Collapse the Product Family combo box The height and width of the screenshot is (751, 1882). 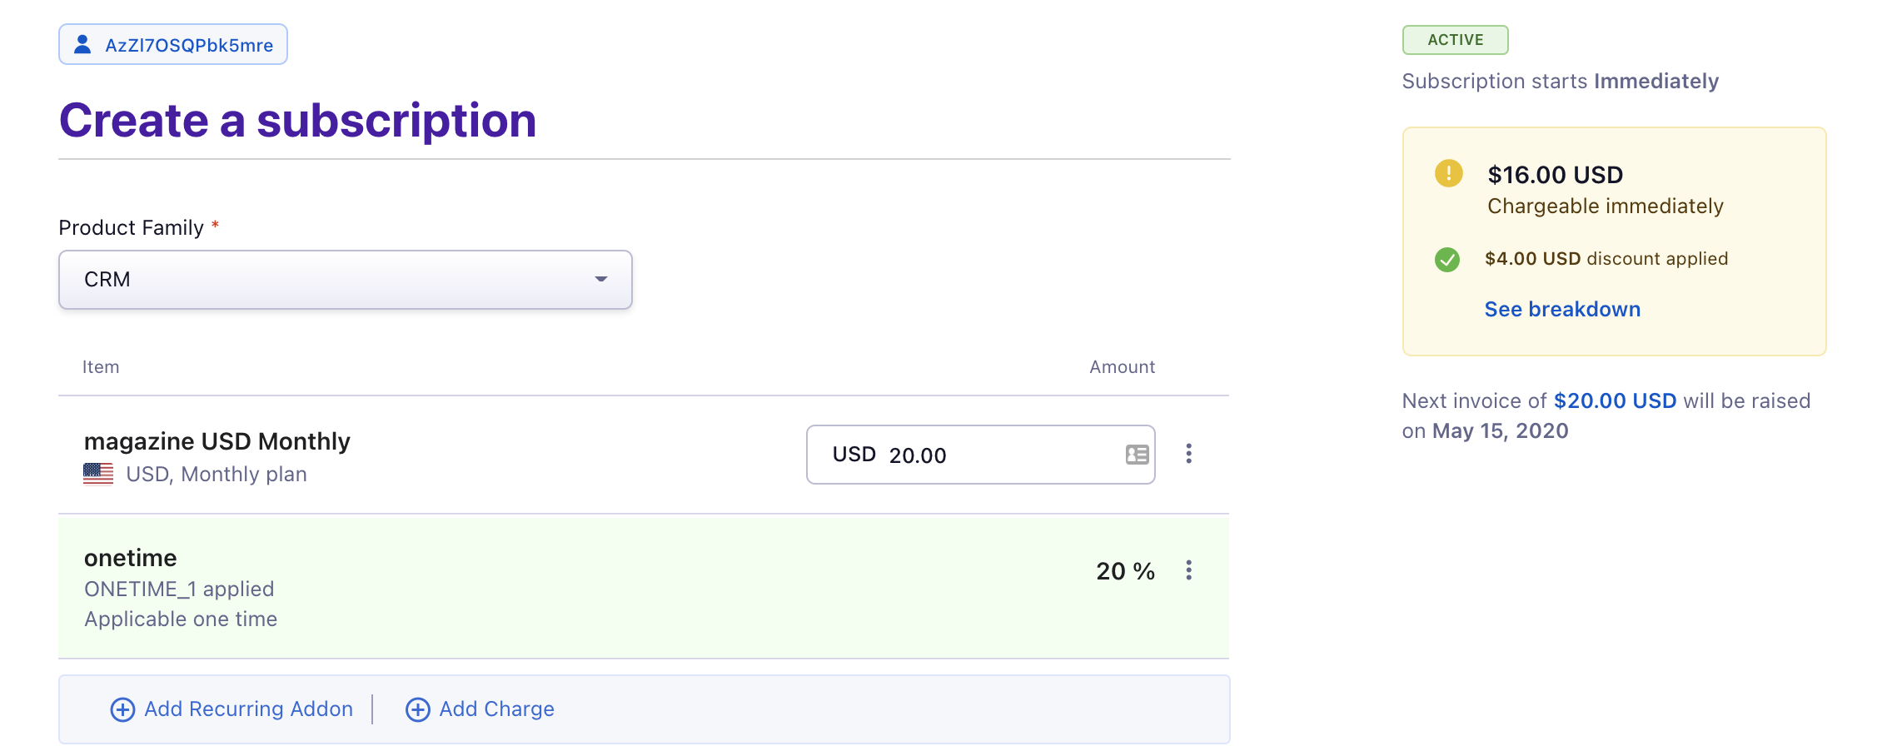599,280
